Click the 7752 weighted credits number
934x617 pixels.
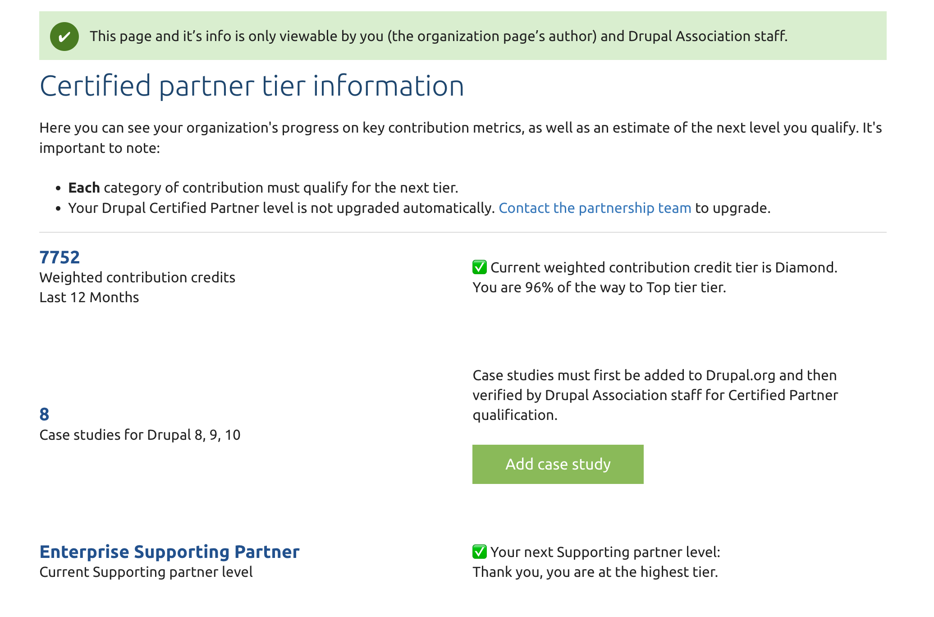coord(60,257)
